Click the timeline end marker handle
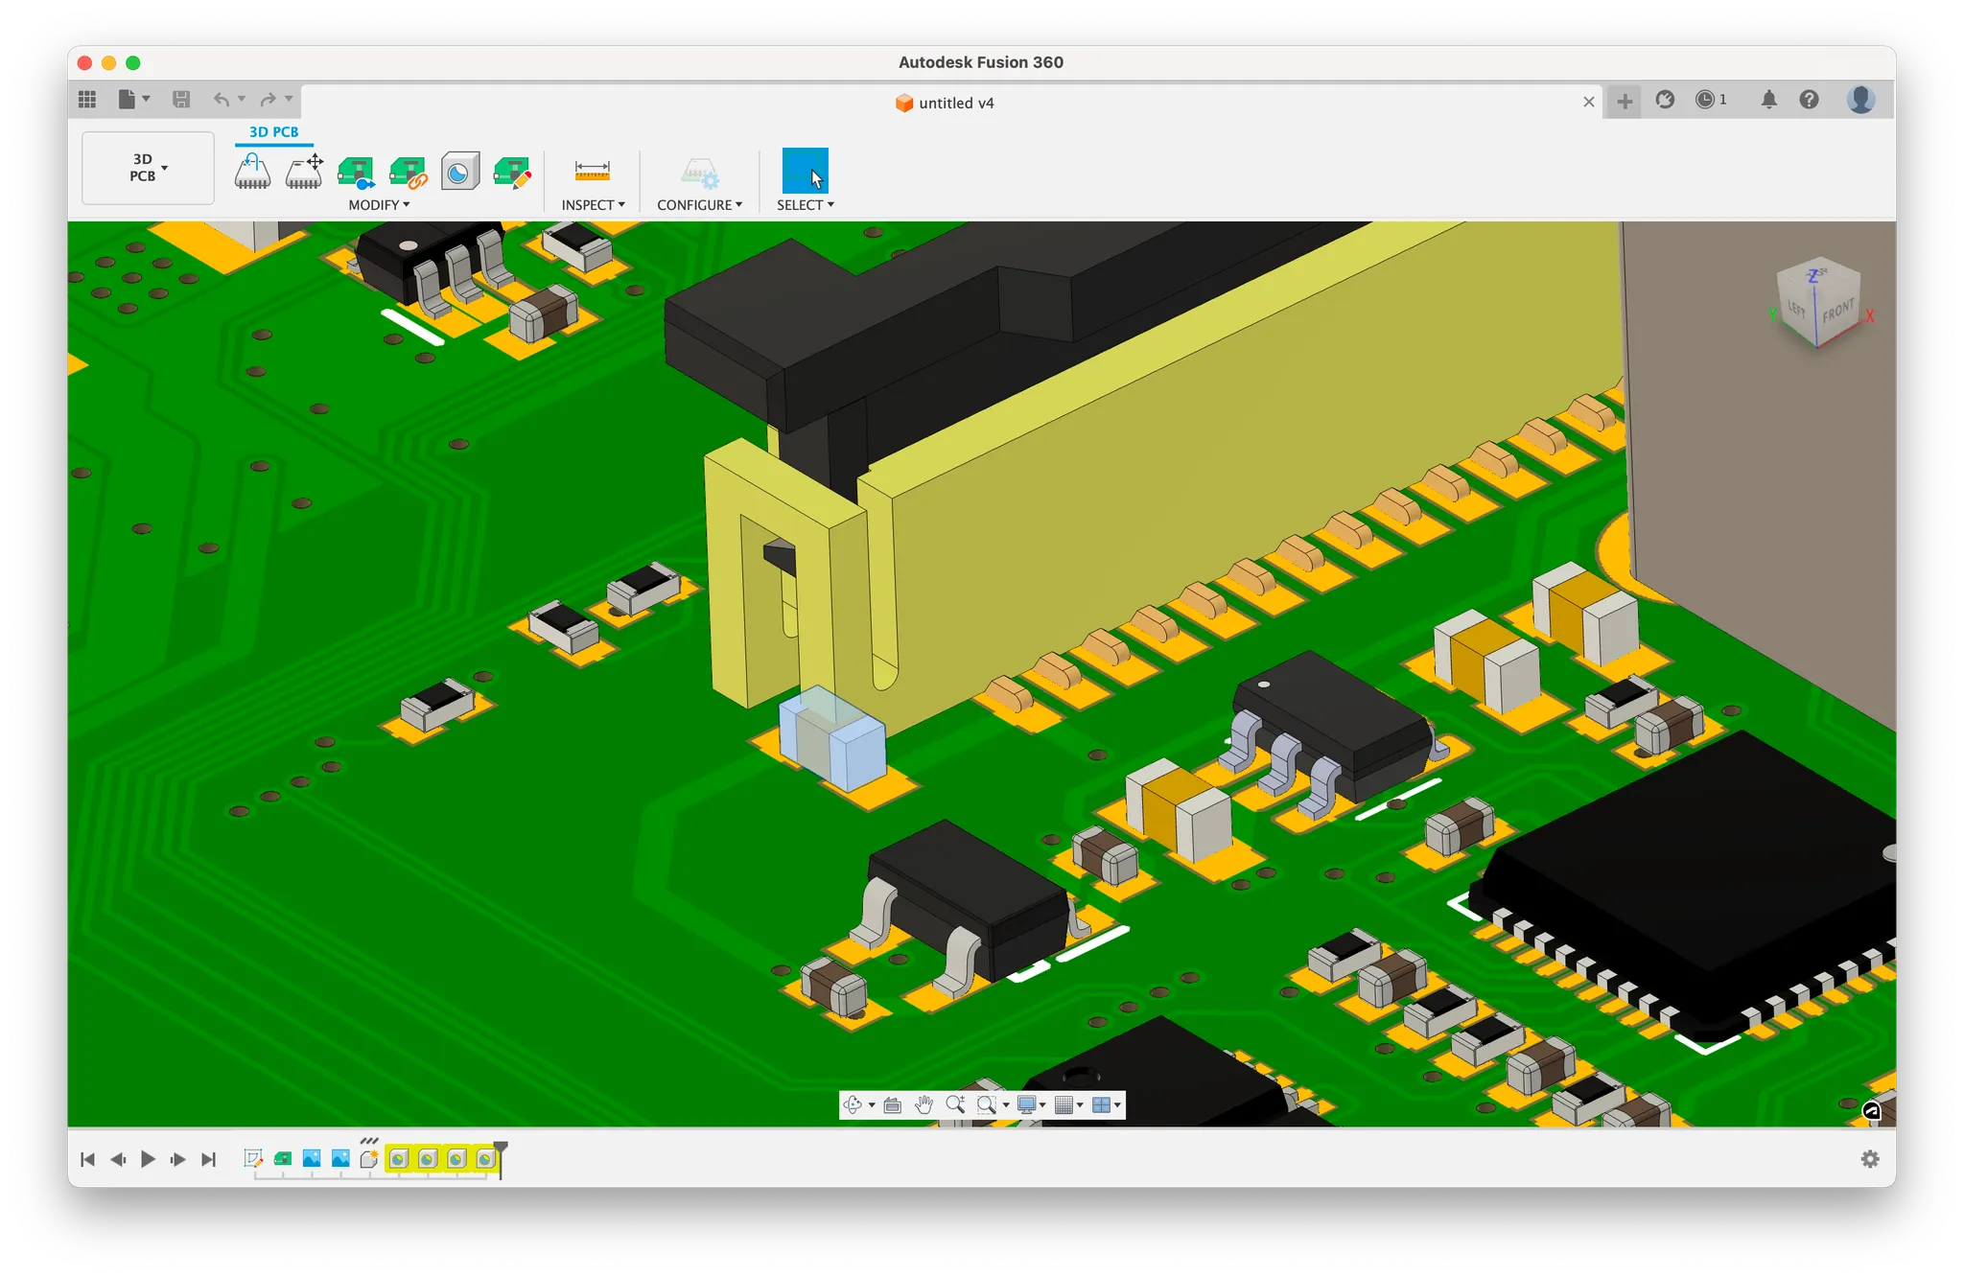The width and height of the screenshot is (1964, 1277). [501, 1148]
